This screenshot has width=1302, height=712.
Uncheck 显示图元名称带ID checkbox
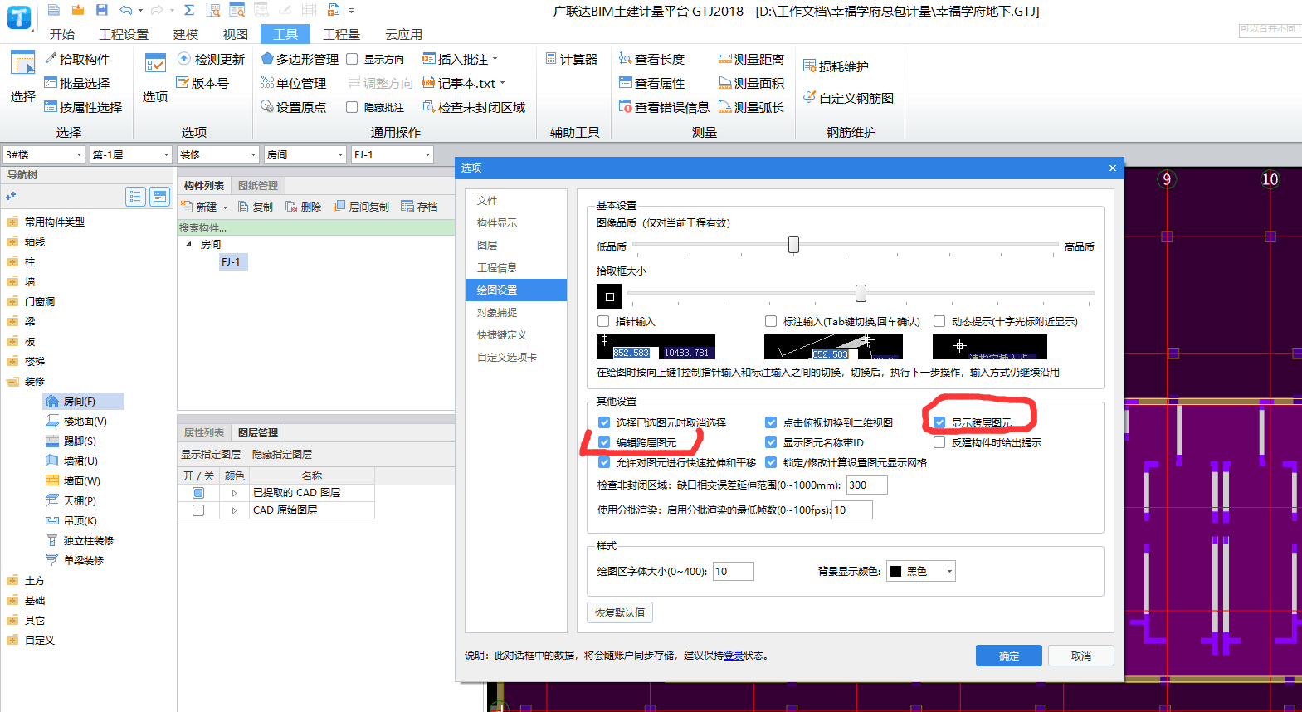[x=771, y=442]
